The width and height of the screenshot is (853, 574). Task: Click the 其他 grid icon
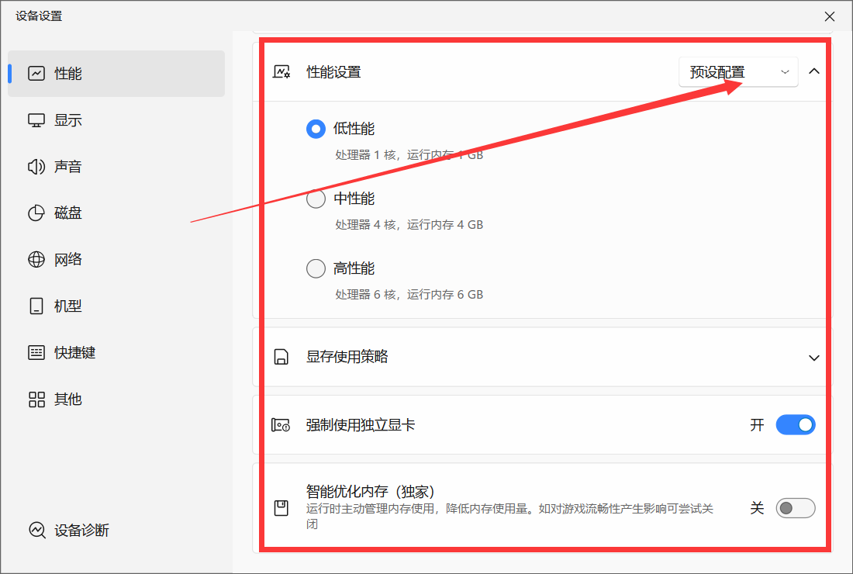36,399
